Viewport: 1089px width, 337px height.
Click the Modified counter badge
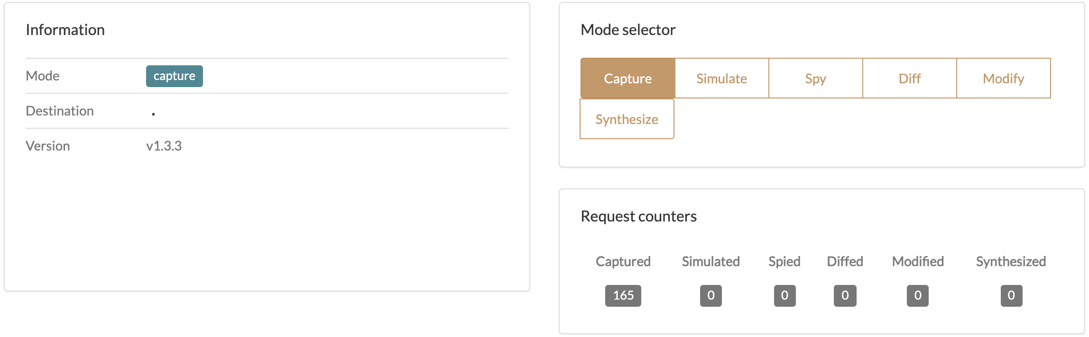(x=918, y=296)
